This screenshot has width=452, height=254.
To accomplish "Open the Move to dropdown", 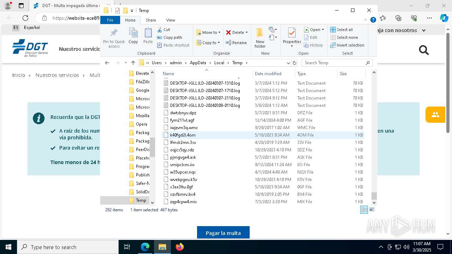I will click(x=208, y=32).
